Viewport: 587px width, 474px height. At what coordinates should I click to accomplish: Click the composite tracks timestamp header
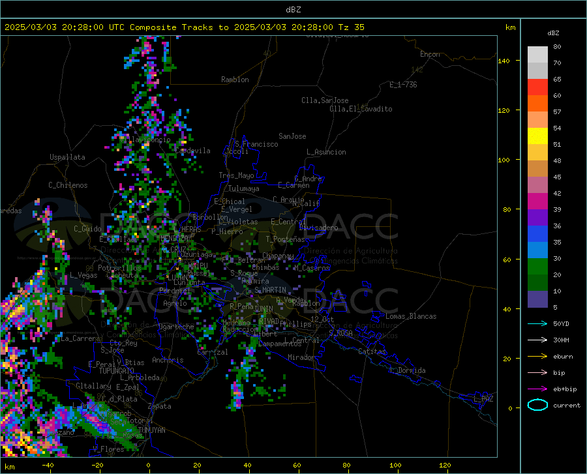(185, 27)
